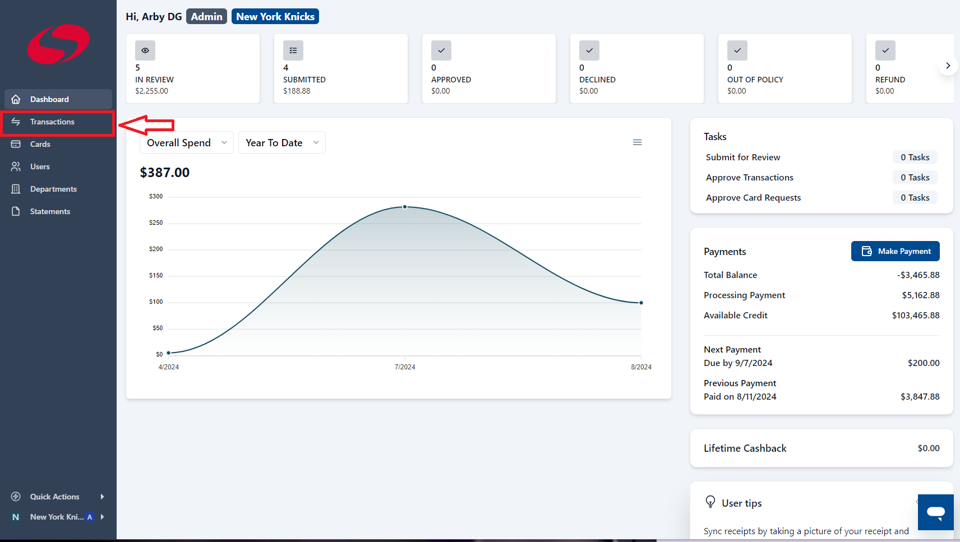Click the Lifetime Cashback $0.00 value

929,448
